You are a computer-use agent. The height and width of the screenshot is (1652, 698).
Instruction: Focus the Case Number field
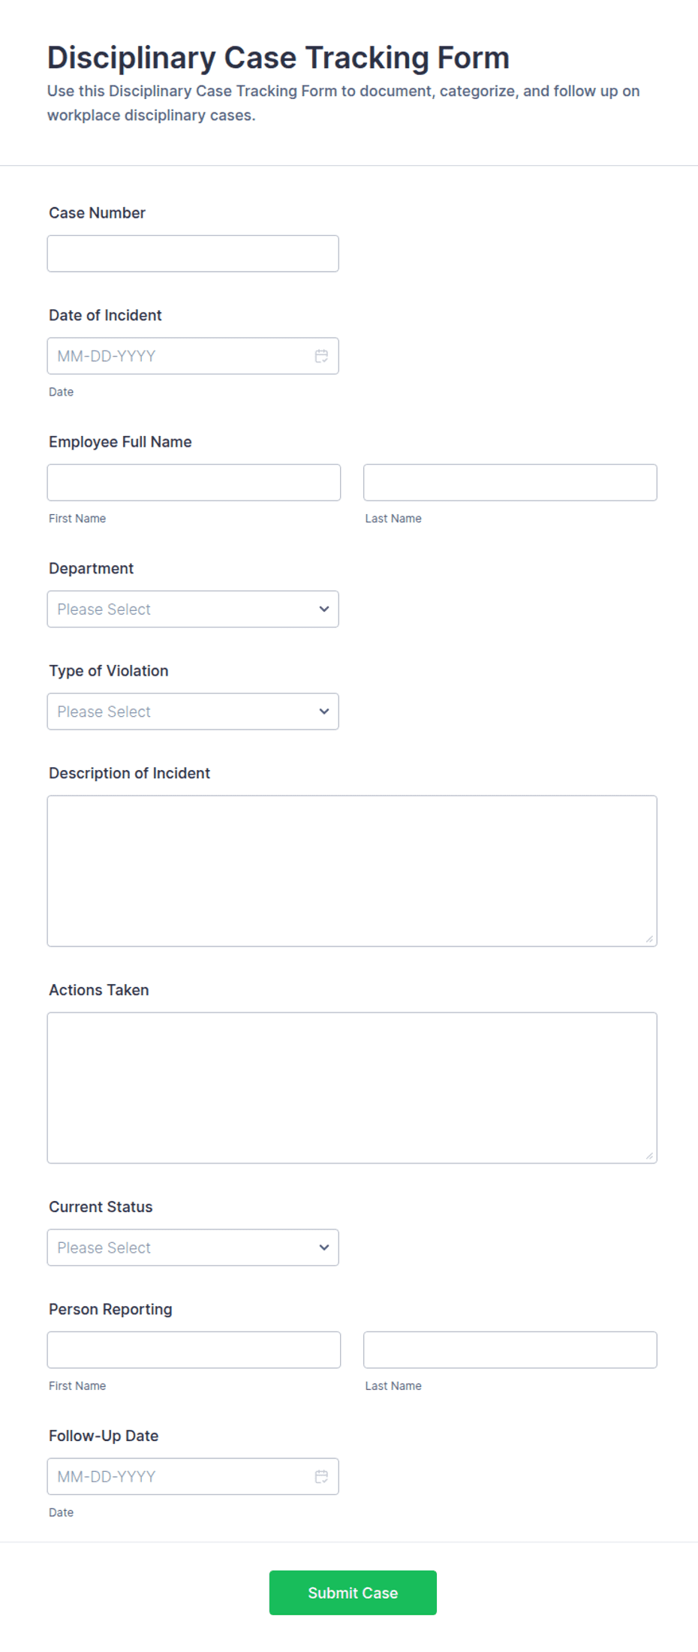(193, 253)
